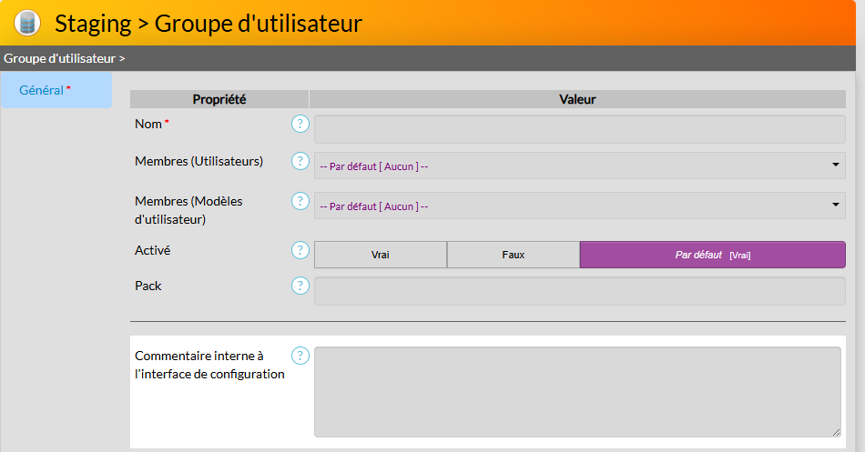Viewport: 865px width, 452px height.
Task: Click the Staging title in header
Action: point(93,23)
